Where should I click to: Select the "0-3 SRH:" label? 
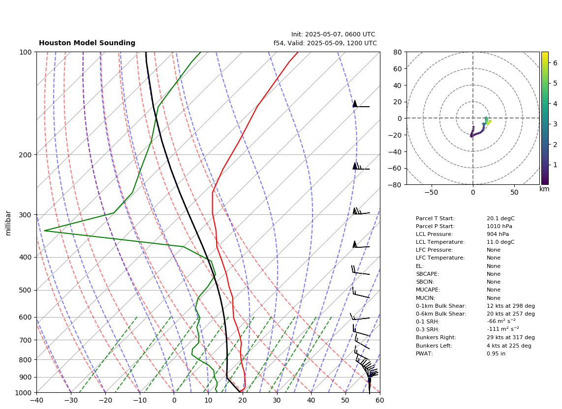428,329
